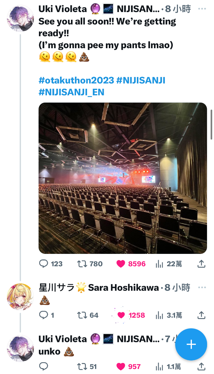Retweet the unko tweet with 51 retweets

[87, 366]
